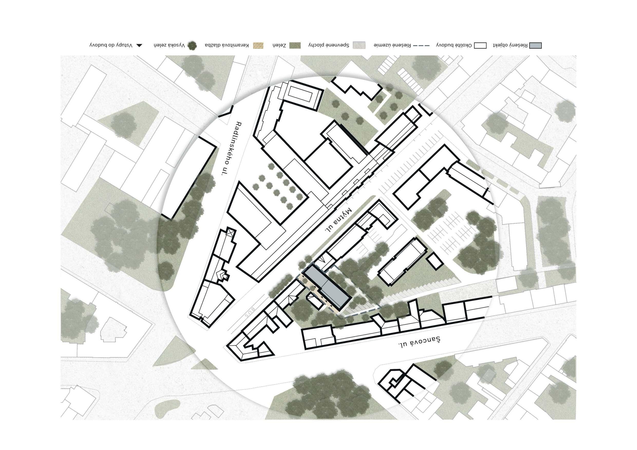Click the Vysoká zeleň legend text
The height and width of the screenshot is (450, 637).
click(x=169, y=45)
